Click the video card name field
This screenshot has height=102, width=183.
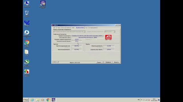coord(88,36)
